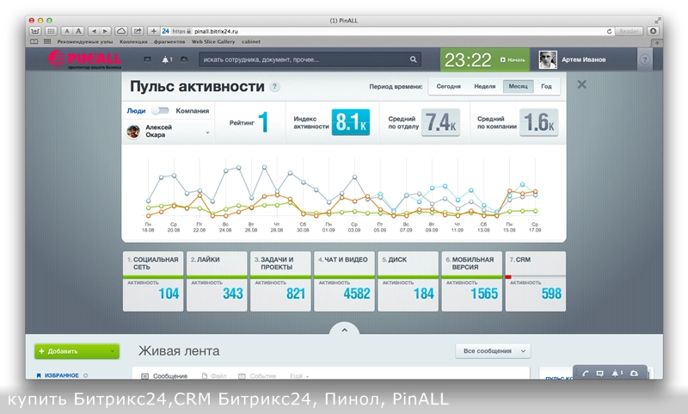Click the header help question mark button
Screen dimensions: 688x414
click(x=645, y=59)
